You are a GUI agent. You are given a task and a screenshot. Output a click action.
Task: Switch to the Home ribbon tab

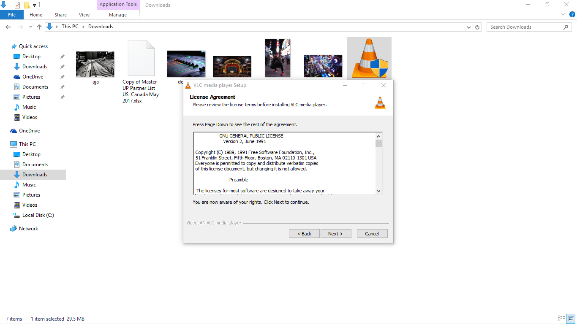(36, 15)
